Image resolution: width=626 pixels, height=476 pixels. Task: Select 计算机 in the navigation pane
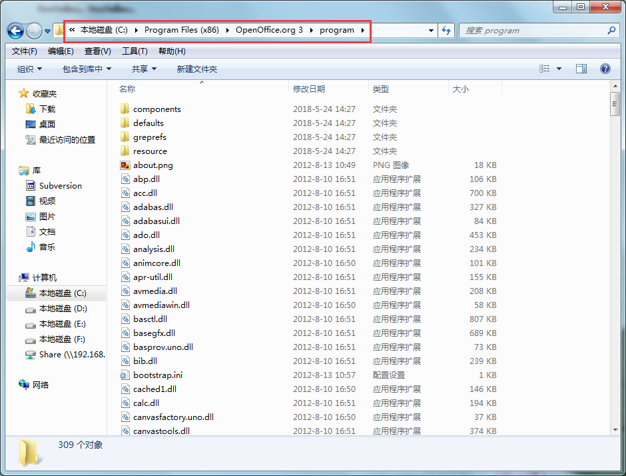click(38, 277)
